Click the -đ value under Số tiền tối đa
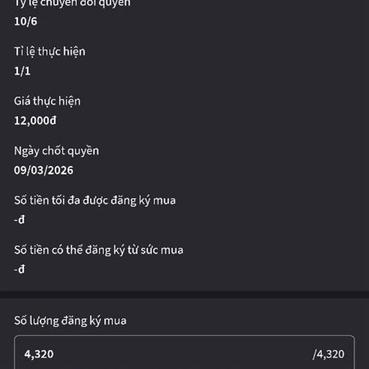 19,220
